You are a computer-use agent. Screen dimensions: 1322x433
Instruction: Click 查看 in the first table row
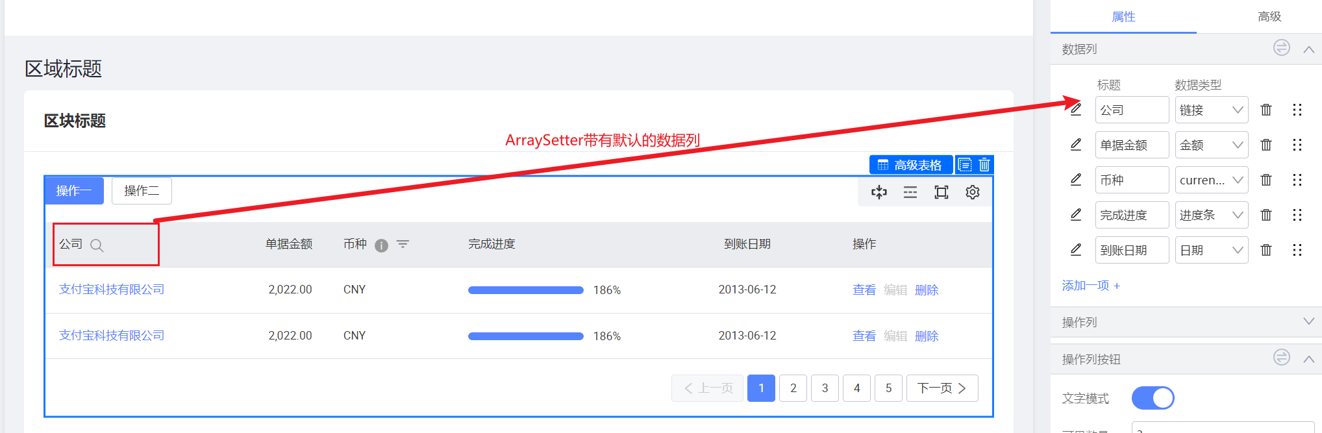[864, 290]
